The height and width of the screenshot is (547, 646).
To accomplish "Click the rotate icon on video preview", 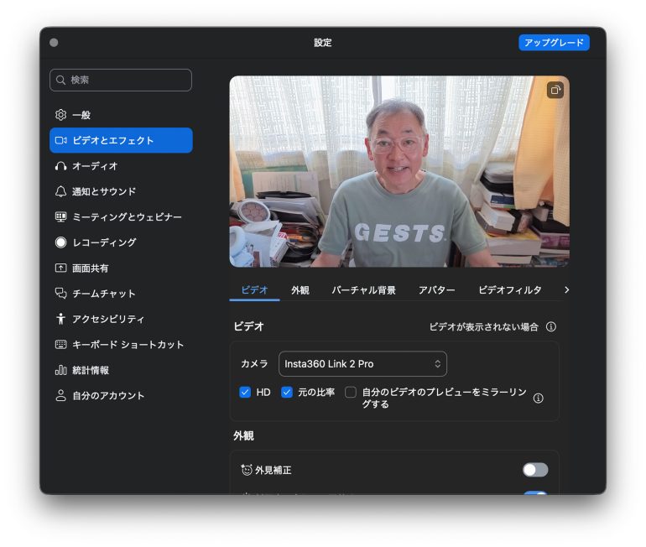I will tap(555, 90).
